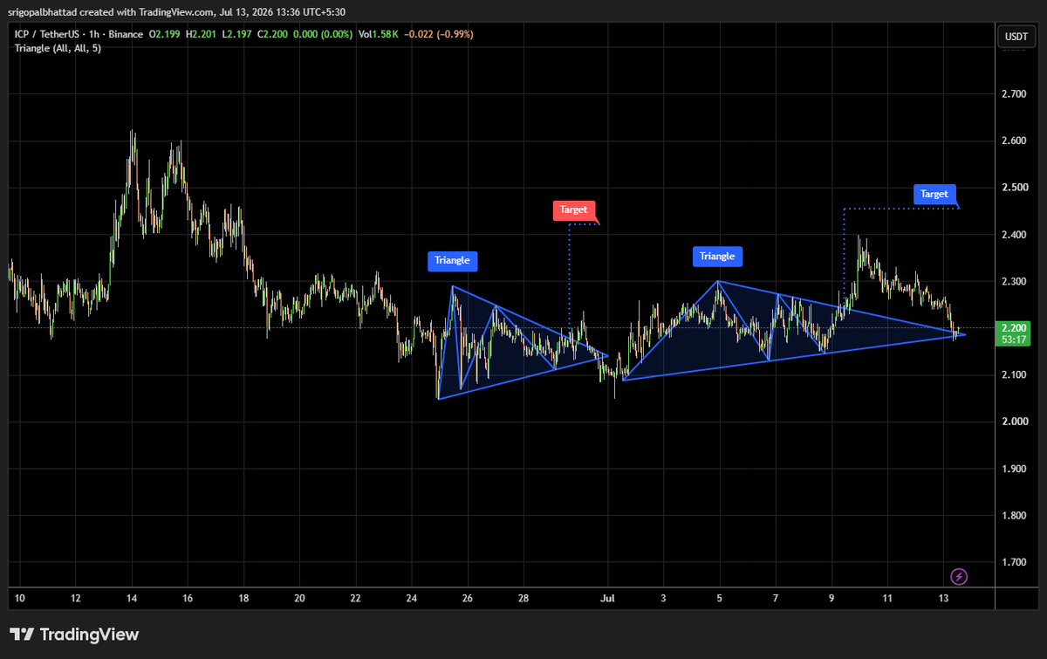The width and height of the screenshot is (1047, 659).
Task: Click the date label 3 on time axis
Action: tap(664, 599)
